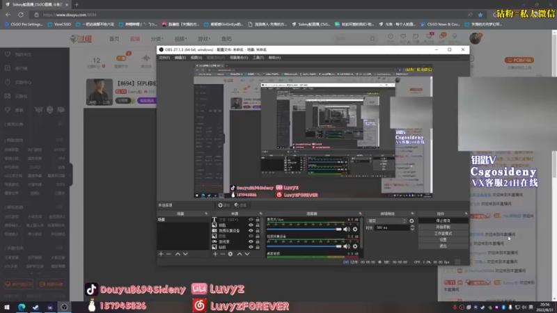557x313 pixels.
Task: Expand the 分类 dropdown in Douyu navigation
Action: point(157,39)
